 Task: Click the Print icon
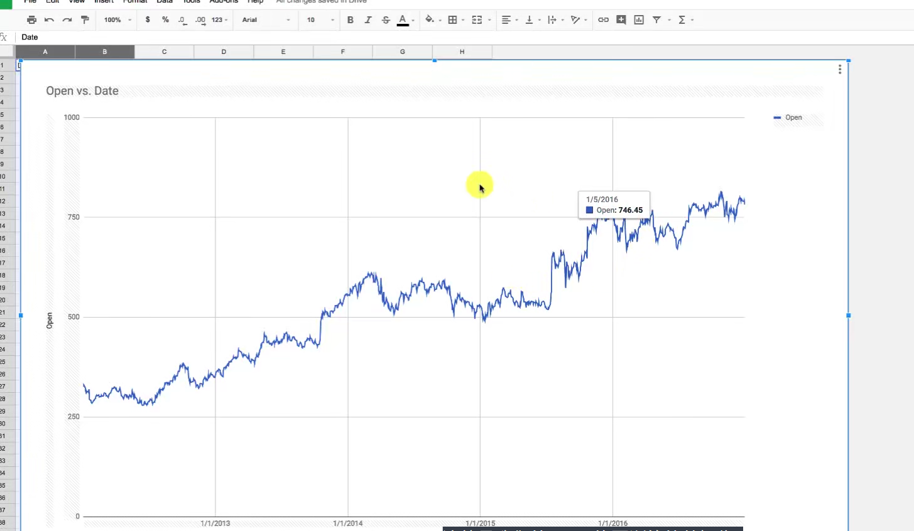[x=31, y=20]
